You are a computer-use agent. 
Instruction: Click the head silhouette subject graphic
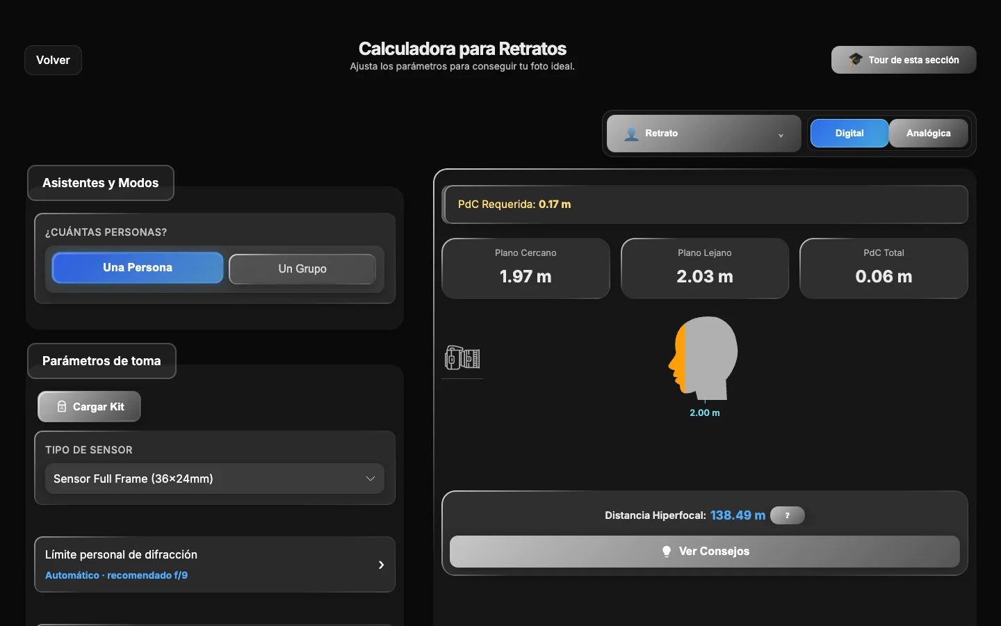pos(703,358)
